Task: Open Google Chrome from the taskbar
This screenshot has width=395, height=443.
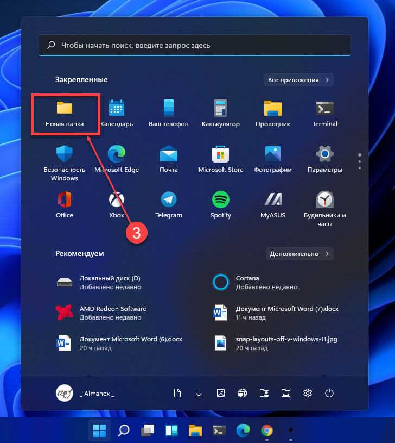Action: click(x=267, y=430)
